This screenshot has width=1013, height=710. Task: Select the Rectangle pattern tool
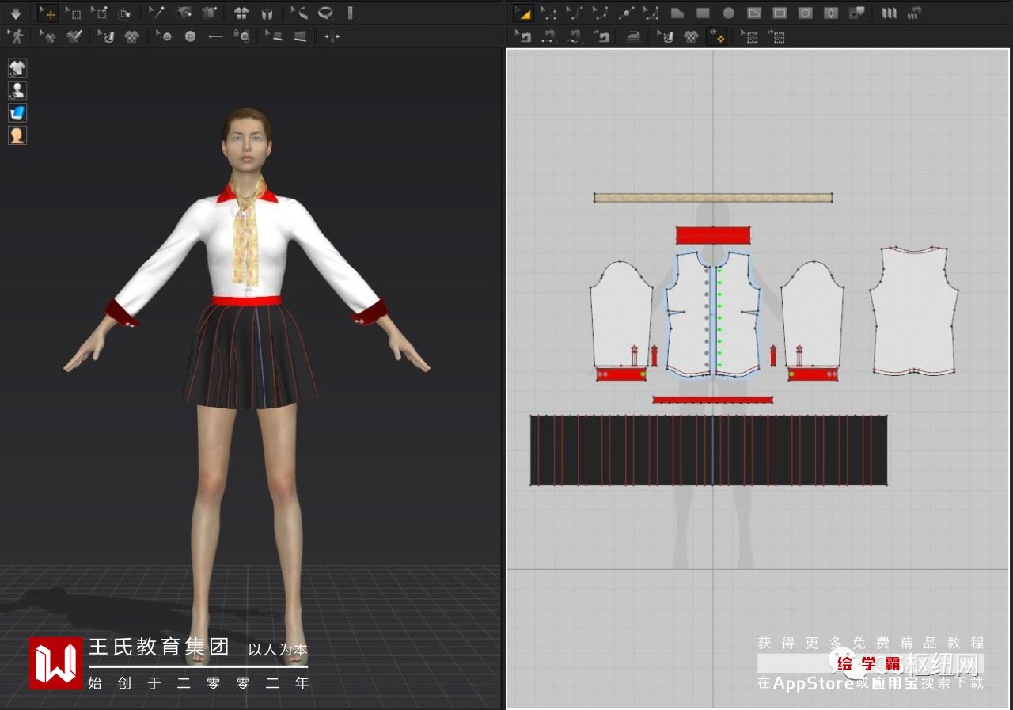click(x=703, y=13)
